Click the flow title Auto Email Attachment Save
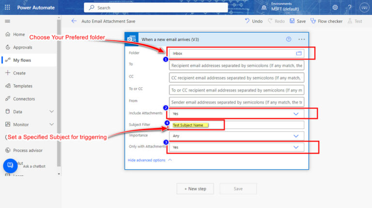372x208 pixels. (108, 21)
